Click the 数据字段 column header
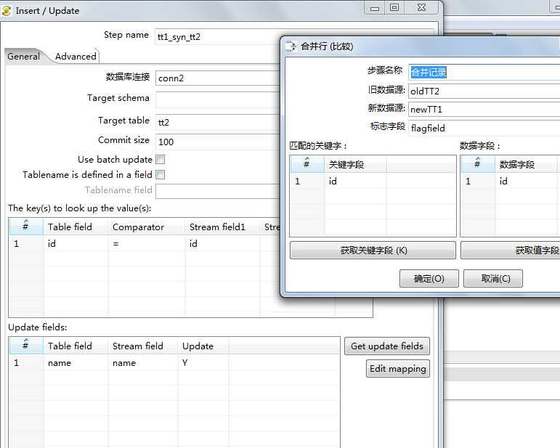The width and height of the screenshot is (560, 448). click(x=527, y=165)
